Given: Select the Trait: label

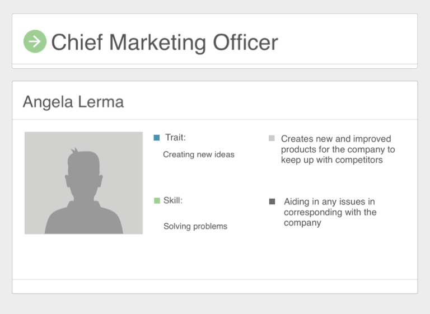Looking at the screenshot, I should click(x=175, y=137).
